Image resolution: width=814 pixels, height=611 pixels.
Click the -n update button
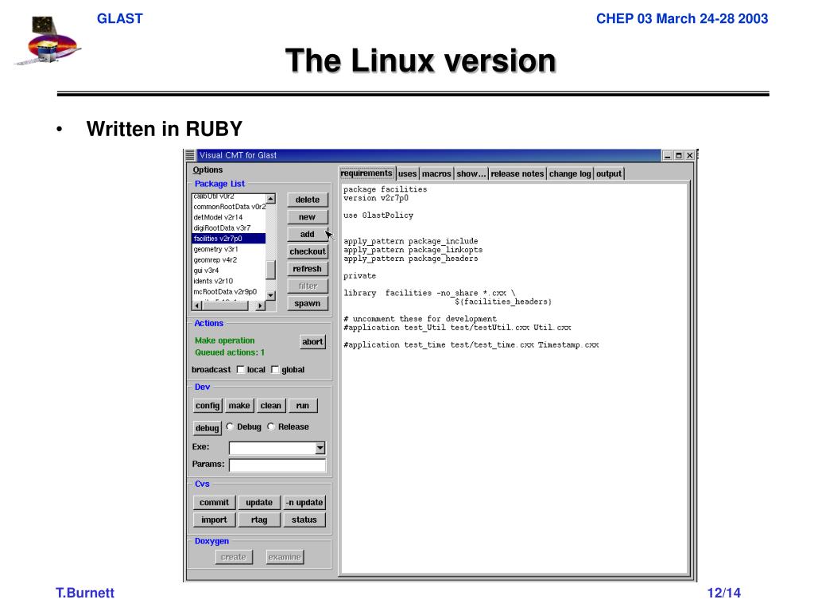304,503
